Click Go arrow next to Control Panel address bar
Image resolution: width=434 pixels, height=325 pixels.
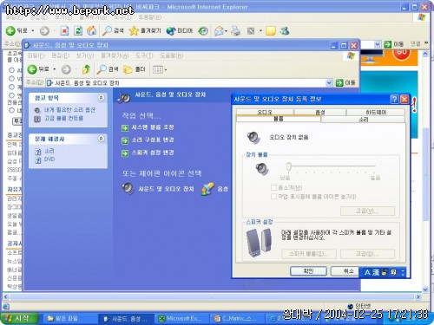pyautogui.click(x=345, y=83)
